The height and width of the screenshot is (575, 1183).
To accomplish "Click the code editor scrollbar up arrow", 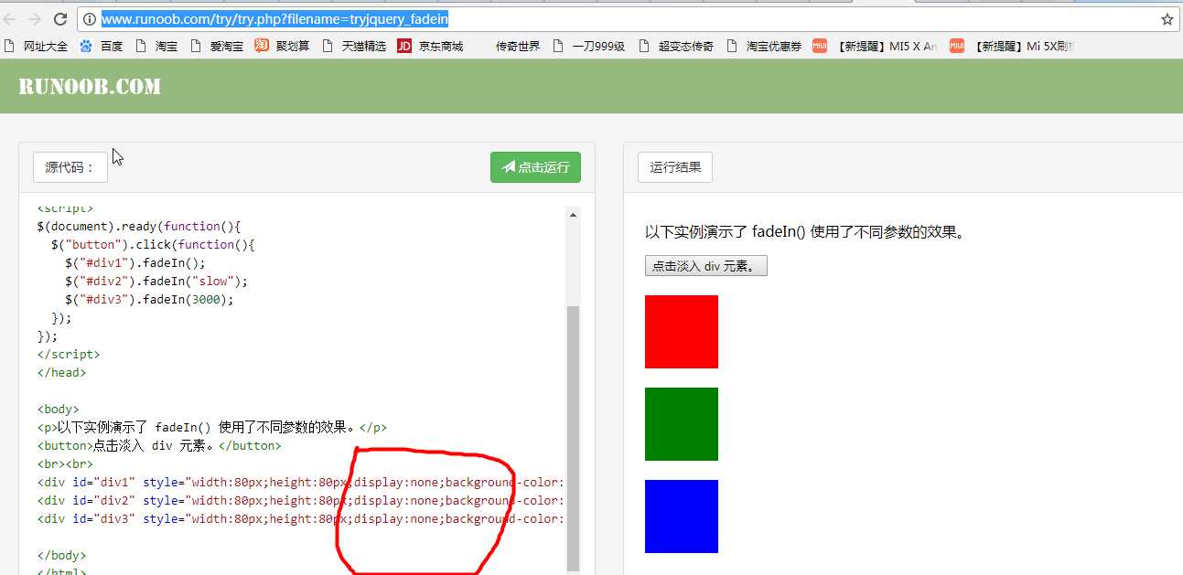I will coord(574,215).
